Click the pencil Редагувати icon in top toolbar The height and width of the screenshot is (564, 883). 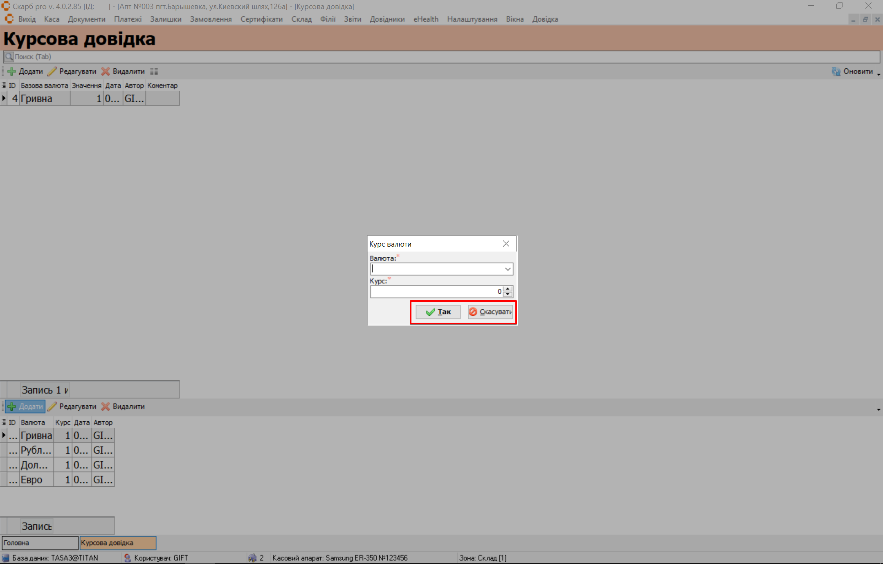coord(52,72)
